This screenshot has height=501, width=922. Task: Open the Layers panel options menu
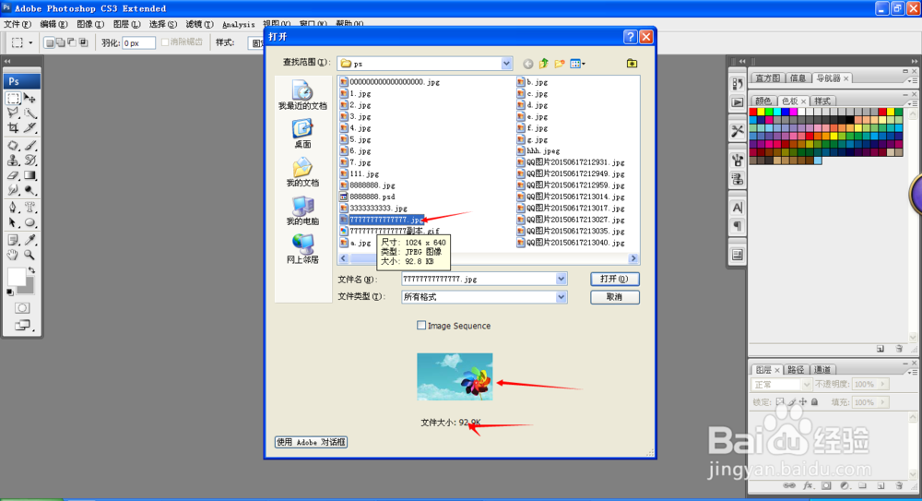coord(913,373)
